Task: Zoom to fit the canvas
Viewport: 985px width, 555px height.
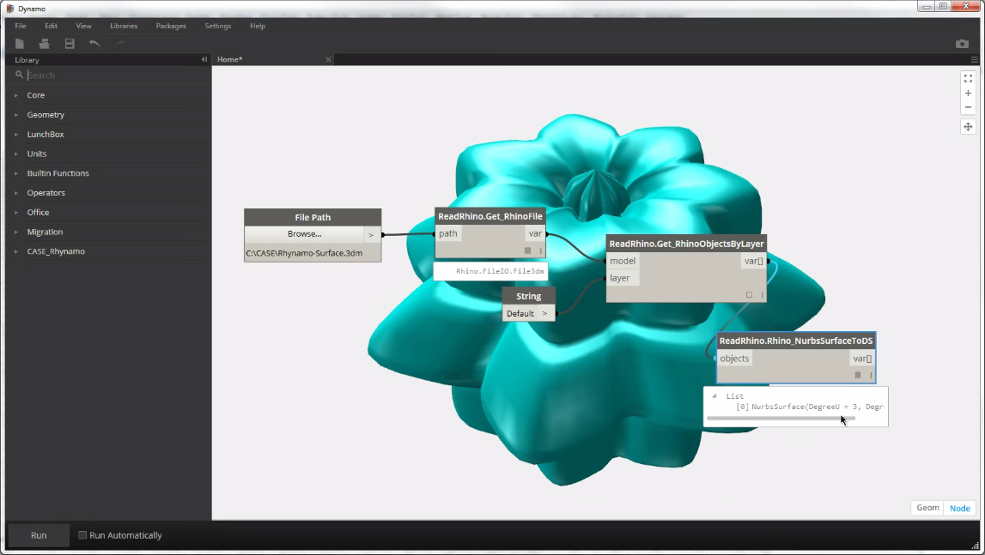Action: pos(968,78)
